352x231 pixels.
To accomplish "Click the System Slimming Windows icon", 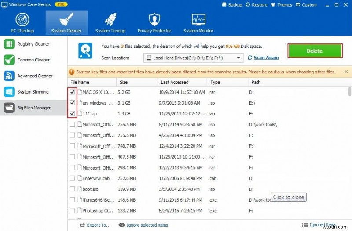I will [9, 92].
